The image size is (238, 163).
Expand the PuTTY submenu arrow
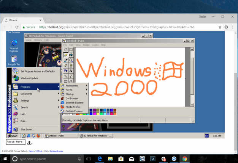tap(87, 90)
